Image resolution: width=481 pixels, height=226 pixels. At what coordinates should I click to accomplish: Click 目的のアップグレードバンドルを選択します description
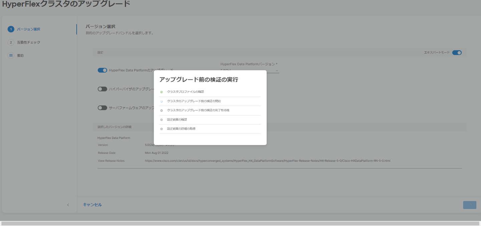(x=119, y=33)
